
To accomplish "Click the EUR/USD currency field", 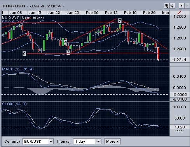I will click(x=35, y=142).
